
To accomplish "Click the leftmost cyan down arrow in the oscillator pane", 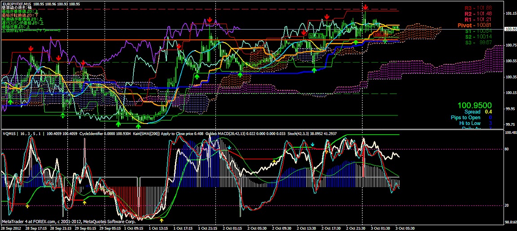I will 229,147.
